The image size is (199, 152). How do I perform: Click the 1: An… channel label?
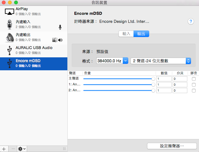point(74,84)
